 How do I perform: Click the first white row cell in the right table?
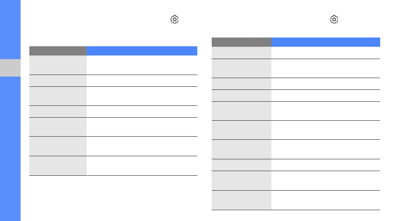pos(326,52)
